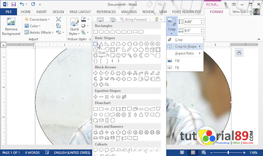Viewport: 263px width, 156px height.
Task: Choose the Heart shape
Action: point(124,55)
